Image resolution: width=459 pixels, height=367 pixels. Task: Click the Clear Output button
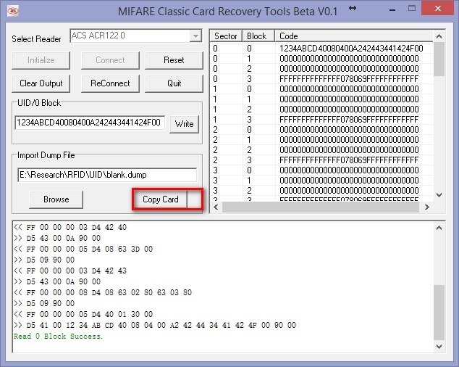click(x=41, y=83)
